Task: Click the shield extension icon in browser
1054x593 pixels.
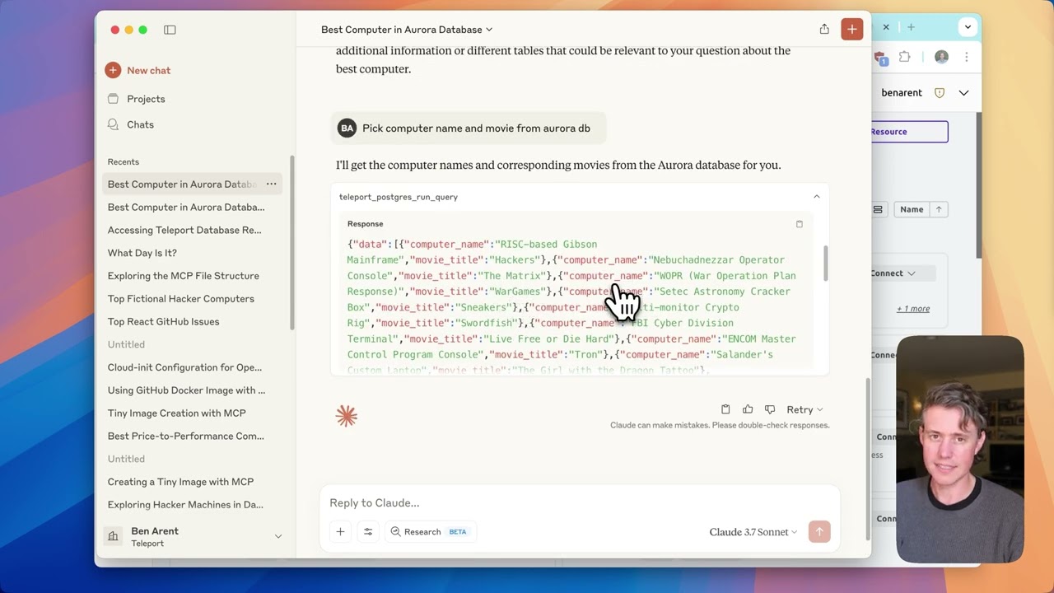Action: click(x=879, y=58)
